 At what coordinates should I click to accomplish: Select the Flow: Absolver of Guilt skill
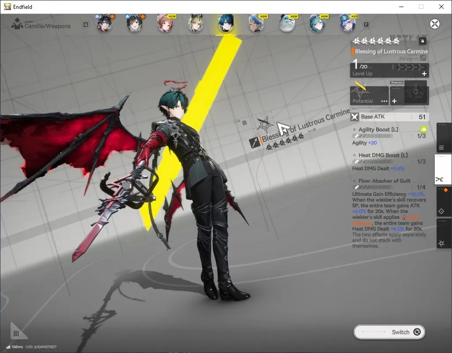384,181
